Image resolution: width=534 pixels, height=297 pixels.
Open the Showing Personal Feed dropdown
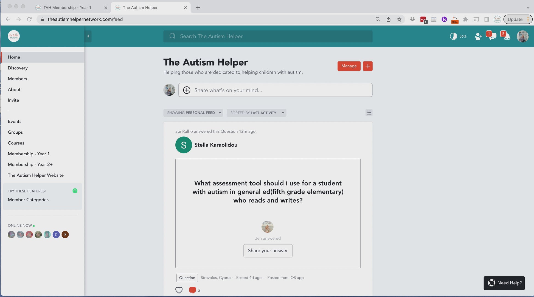point(193,113)
